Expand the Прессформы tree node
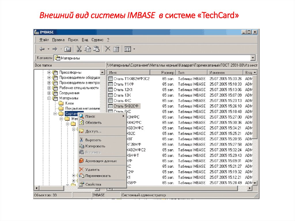Screen dimensions: 295x221 (x=49, y=73)
